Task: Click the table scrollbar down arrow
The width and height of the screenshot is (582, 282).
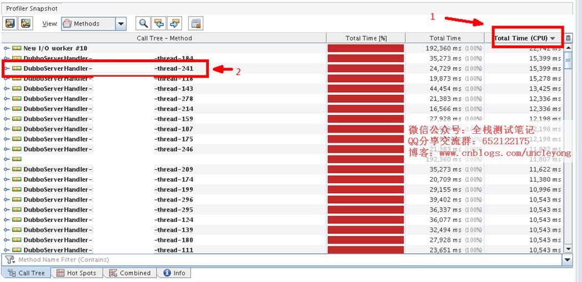Action: (x=568, y=249)
